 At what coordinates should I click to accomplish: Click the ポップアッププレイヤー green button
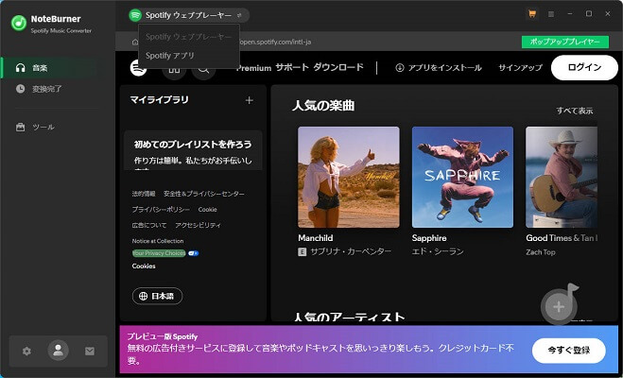coord(565,42)
